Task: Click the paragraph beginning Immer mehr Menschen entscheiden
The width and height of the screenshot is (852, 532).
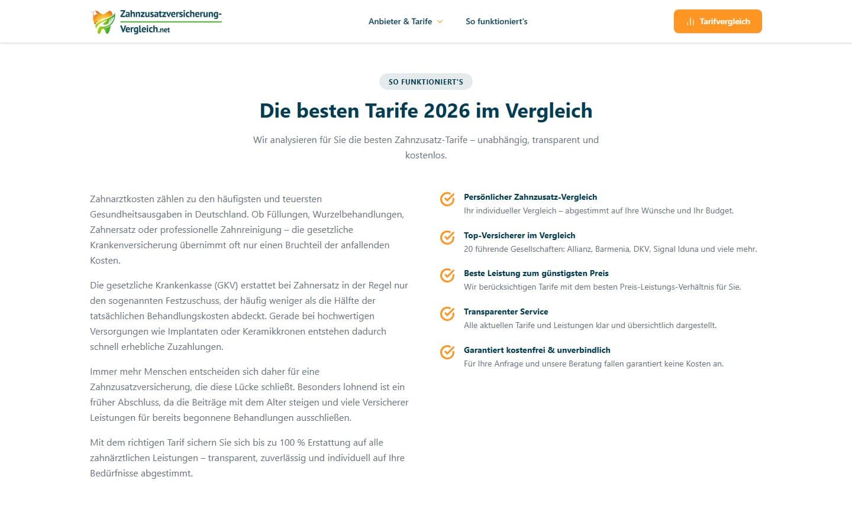Action: [249, 394]
